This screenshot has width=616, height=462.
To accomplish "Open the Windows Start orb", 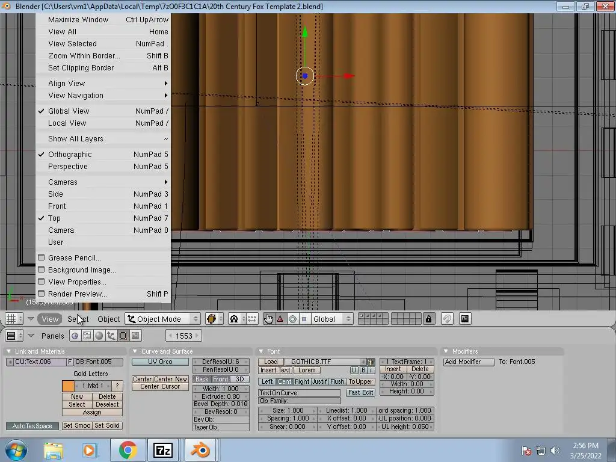I will pyautogui.click(x=16, y=451).
